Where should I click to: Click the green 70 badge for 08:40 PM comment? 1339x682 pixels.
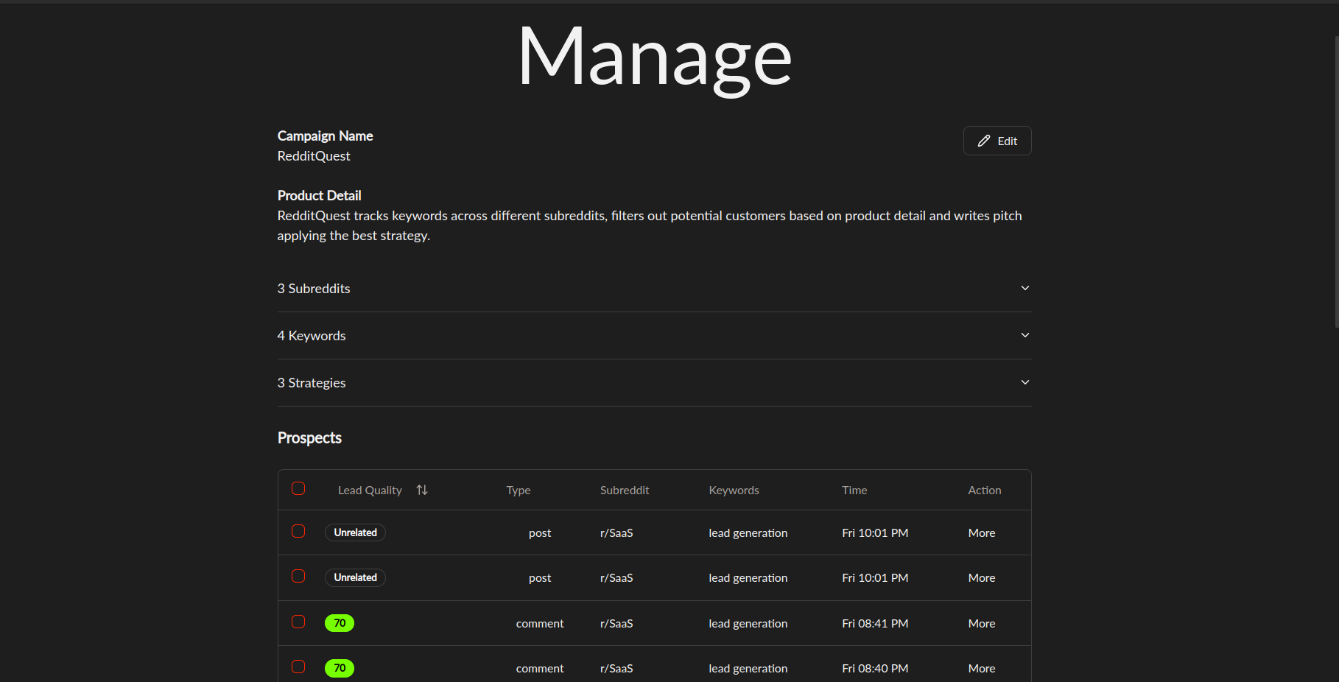click(340, 668)
